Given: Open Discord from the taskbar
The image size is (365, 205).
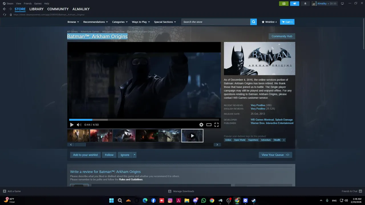Looking at the screenshot, I should pyautogui.click(x=195, y=200).
